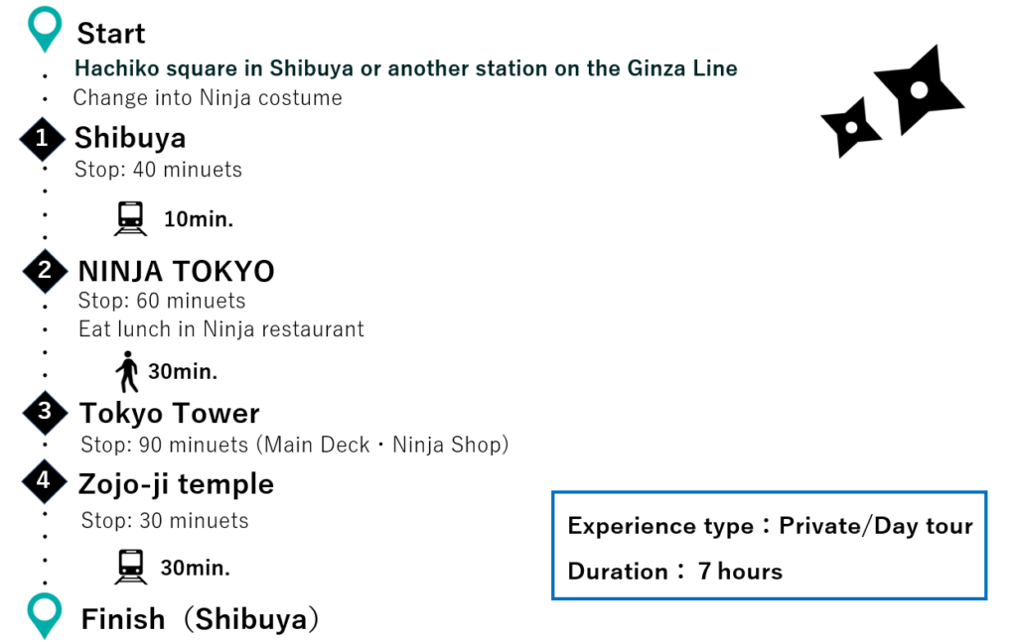The image size is (1017, 642).
Task: Click the teal Finish location pin
Action: coord(45,615)
